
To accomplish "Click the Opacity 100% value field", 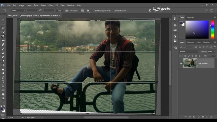I will click(x=210, y=52).
